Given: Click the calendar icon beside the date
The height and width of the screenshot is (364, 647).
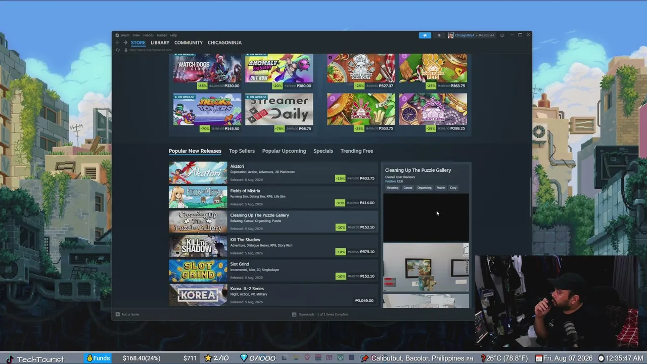Looking at the screenshot, I should point(539,358).
